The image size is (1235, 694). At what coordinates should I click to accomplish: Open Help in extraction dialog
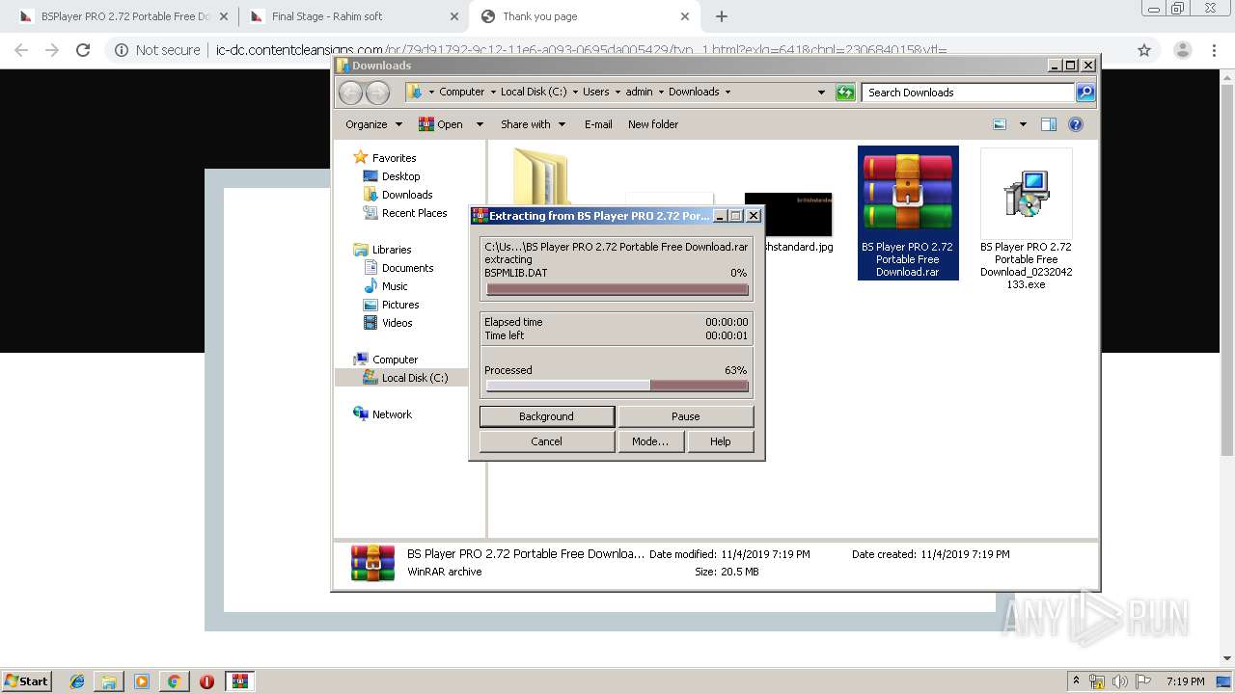(x=720, y=441)
